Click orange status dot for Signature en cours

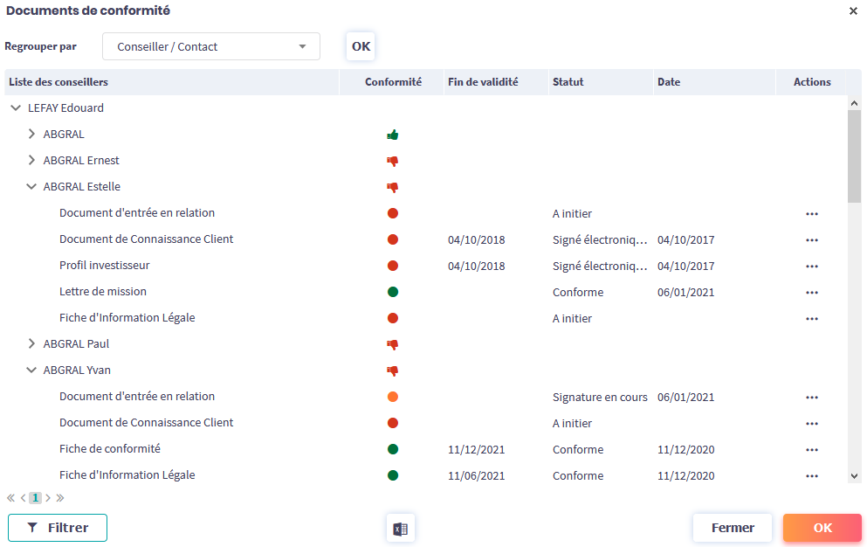click(x=393, y=397)
